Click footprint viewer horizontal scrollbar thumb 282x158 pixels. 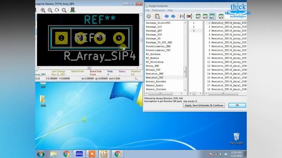coord(89,68)
